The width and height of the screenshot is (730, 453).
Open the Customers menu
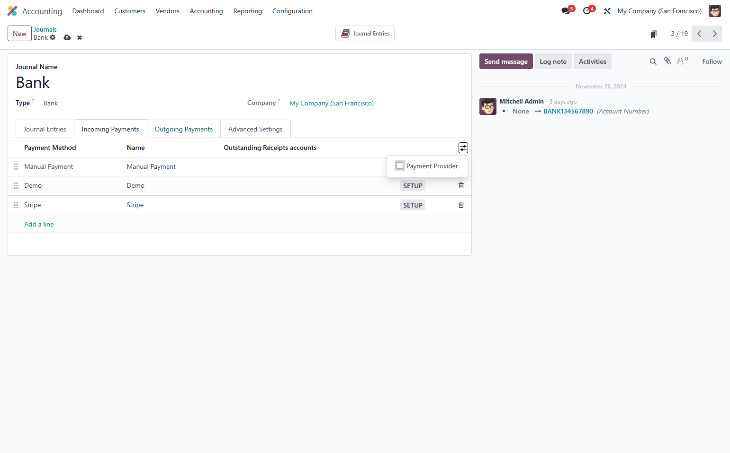(x=130, y=11)
